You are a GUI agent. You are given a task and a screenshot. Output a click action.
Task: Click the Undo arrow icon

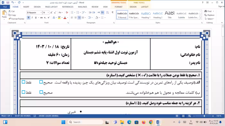point(13,3)
